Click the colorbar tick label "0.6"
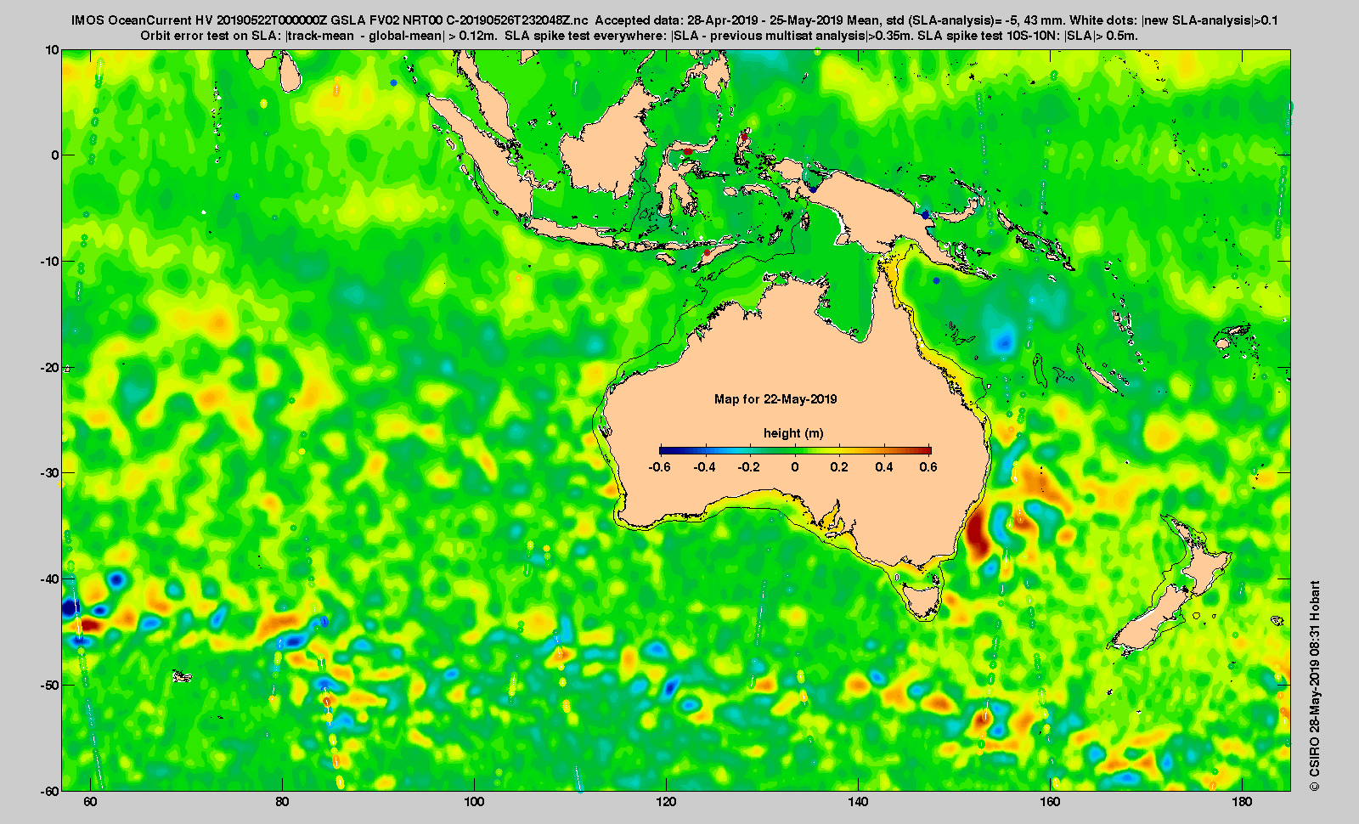 click(928, 467)
